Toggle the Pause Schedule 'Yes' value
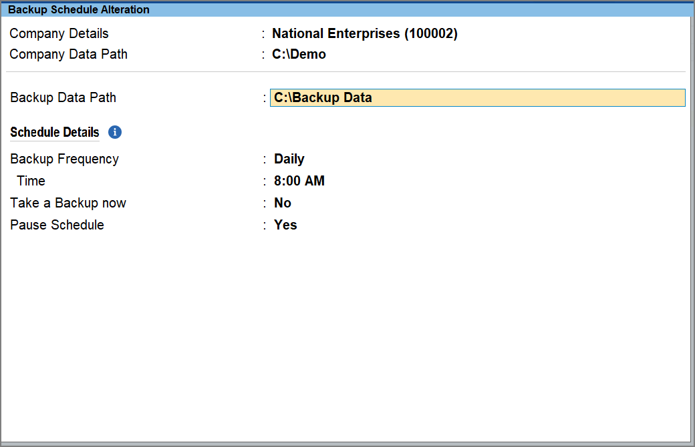The height and width of the screenshot is (447, 695). pyautogui.click(x=285, y=225)
